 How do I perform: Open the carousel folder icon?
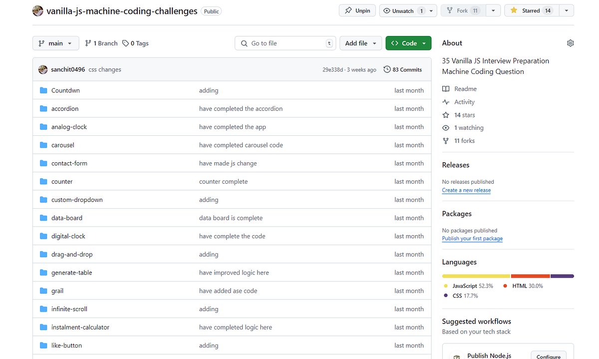[x=43, y=145]
